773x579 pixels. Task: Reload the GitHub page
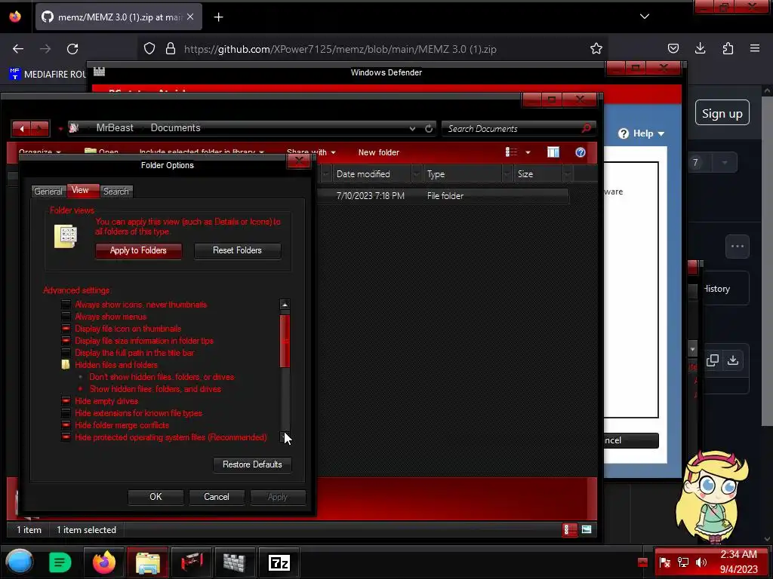pos(72,49)
